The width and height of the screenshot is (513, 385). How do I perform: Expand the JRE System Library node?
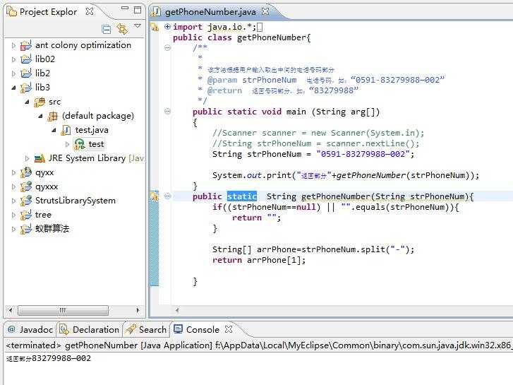(x=27, y=158)
